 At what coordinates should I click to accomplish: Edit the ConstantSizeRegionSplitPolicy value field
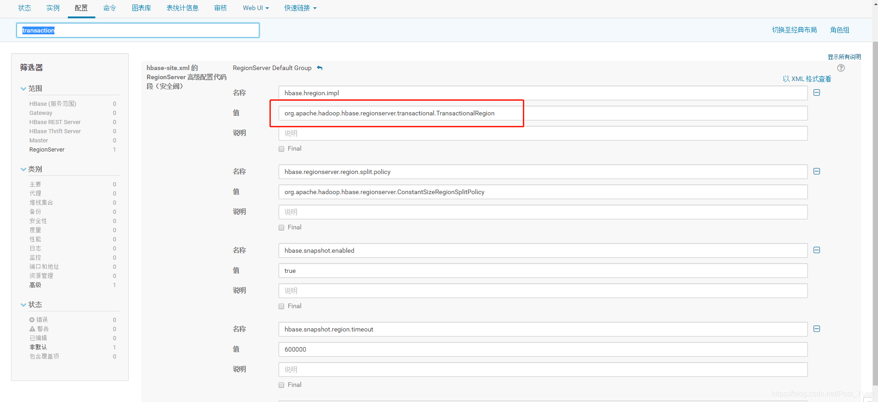(543, 192)
